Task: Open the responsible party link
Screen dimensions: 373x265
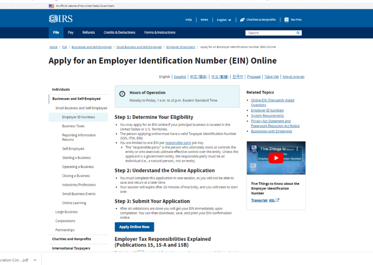Action: (178, 143)
